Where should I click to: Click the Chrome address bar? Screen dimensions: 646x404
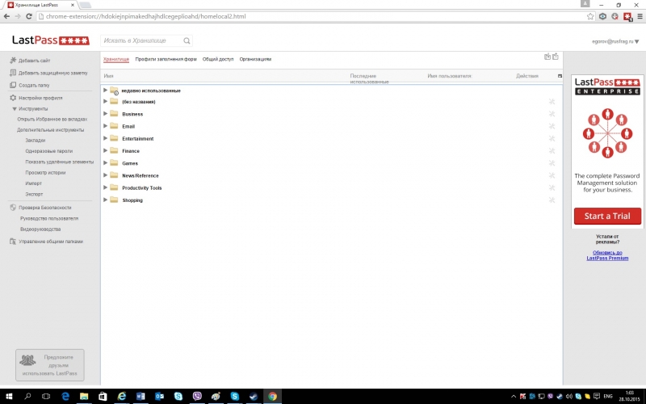(x=311, y=16)
